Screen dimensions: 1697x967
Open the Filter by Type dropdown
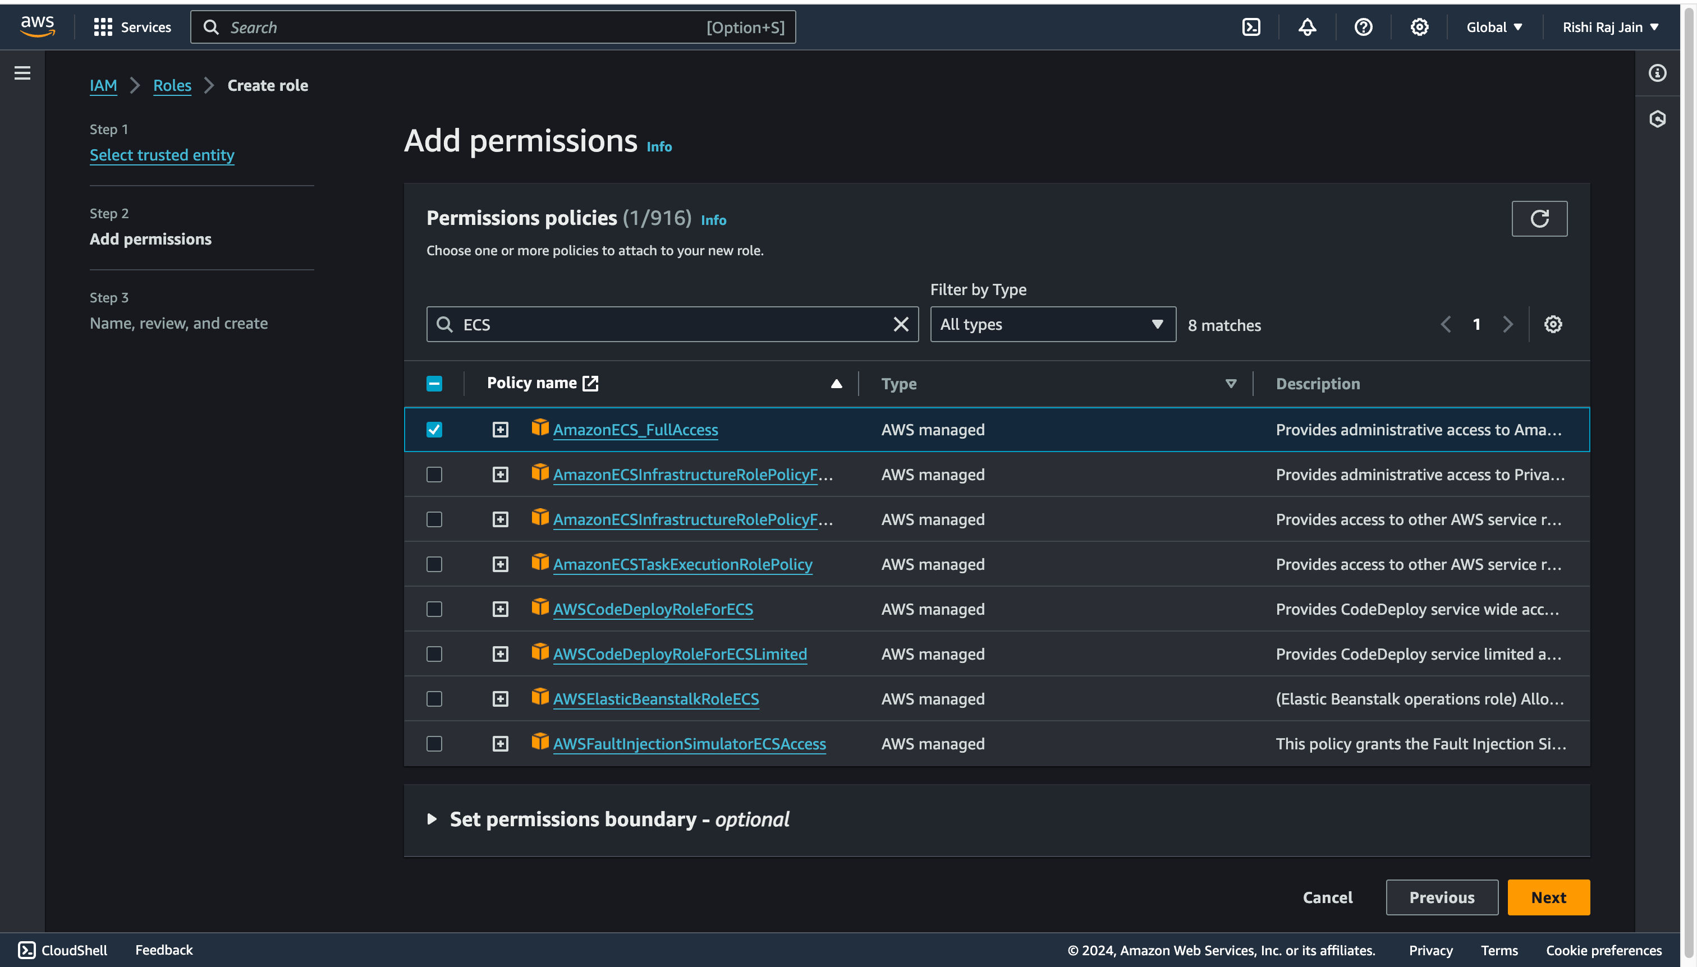1052,324
